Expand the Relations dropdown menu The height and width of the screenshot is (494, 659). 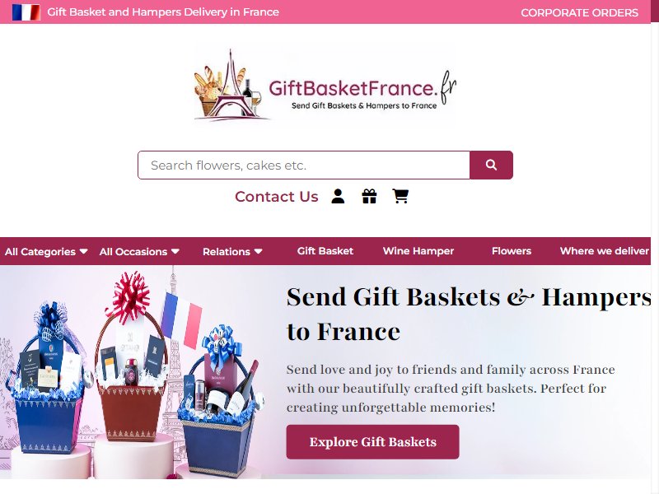[x=232, y=252]
